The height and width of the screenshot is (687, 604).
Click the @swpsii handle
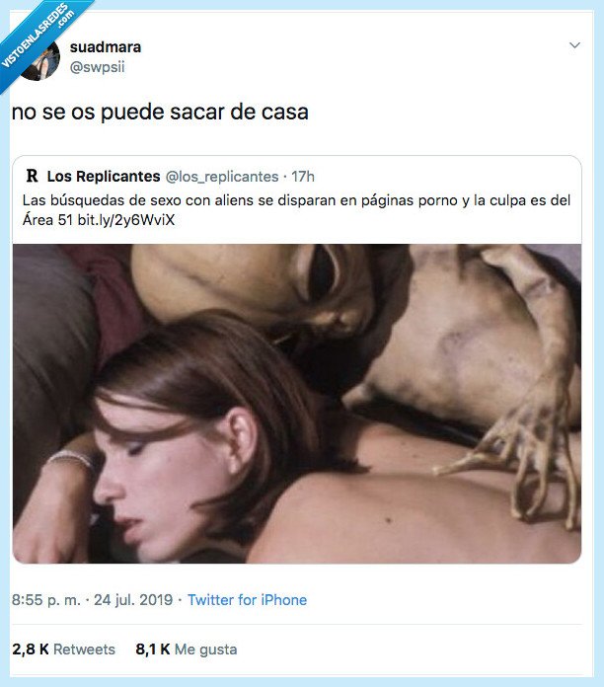coord(98,67)
